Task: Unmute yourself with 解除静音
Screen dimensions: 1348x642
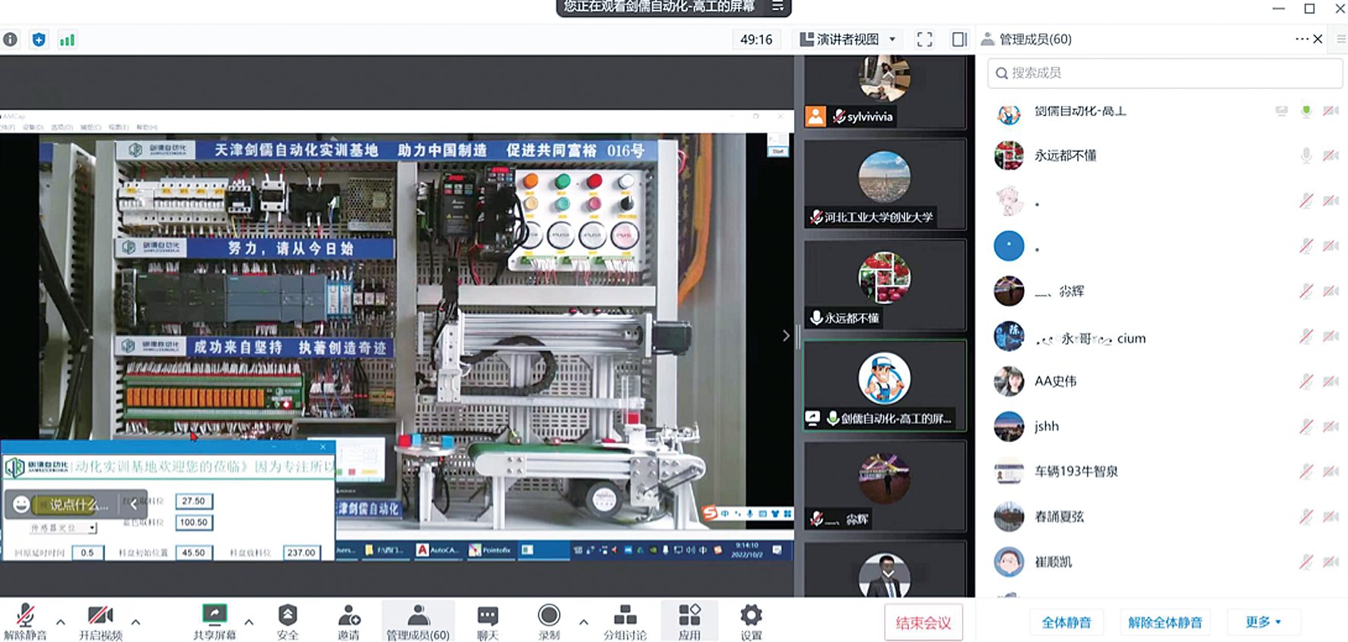Action: tap(25, 621)
